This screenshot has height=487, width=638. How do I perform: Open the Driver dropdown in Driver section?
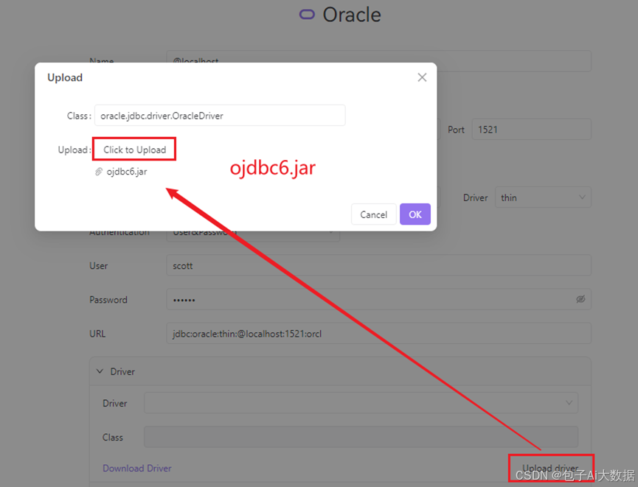point(361,403)
